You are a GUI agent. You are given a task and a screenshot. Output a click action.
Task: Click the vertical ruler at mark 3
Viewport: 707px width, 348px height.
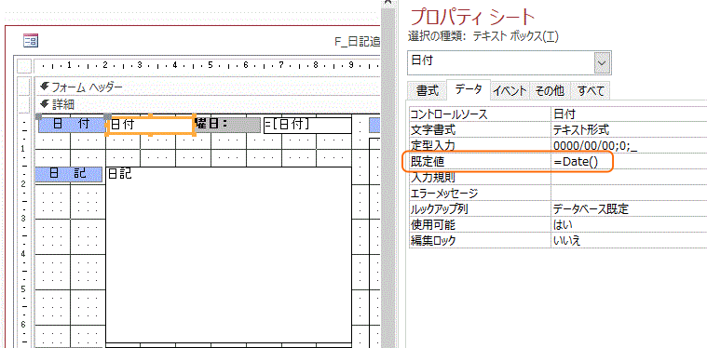pyautogui.click(x=23, y=219)
